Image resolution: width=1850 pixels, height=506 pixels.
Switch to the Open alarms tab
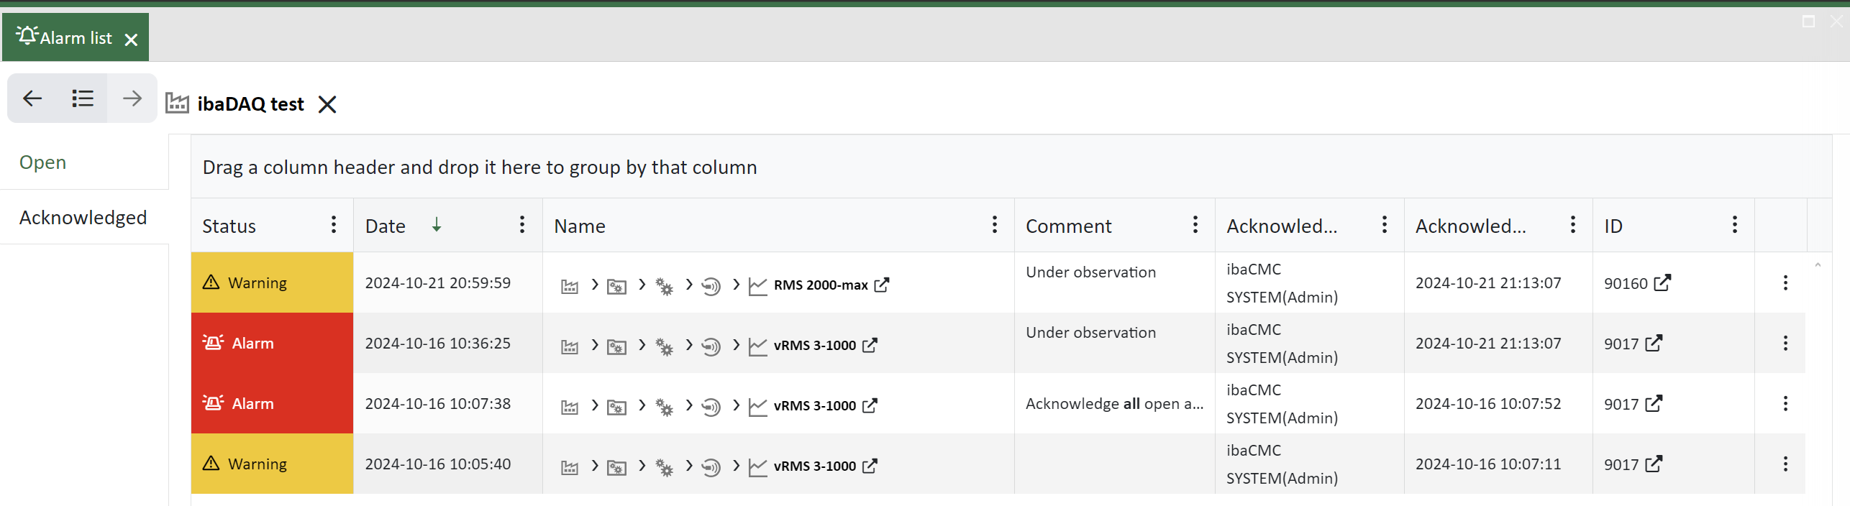point(42,162)
